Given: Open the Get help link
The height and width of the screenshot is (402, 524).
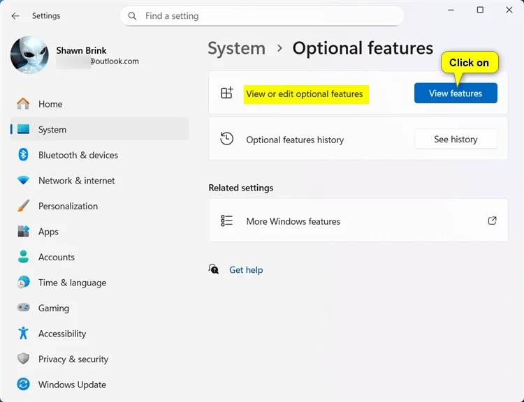Looking at the screenshot, I should [246, 270].
